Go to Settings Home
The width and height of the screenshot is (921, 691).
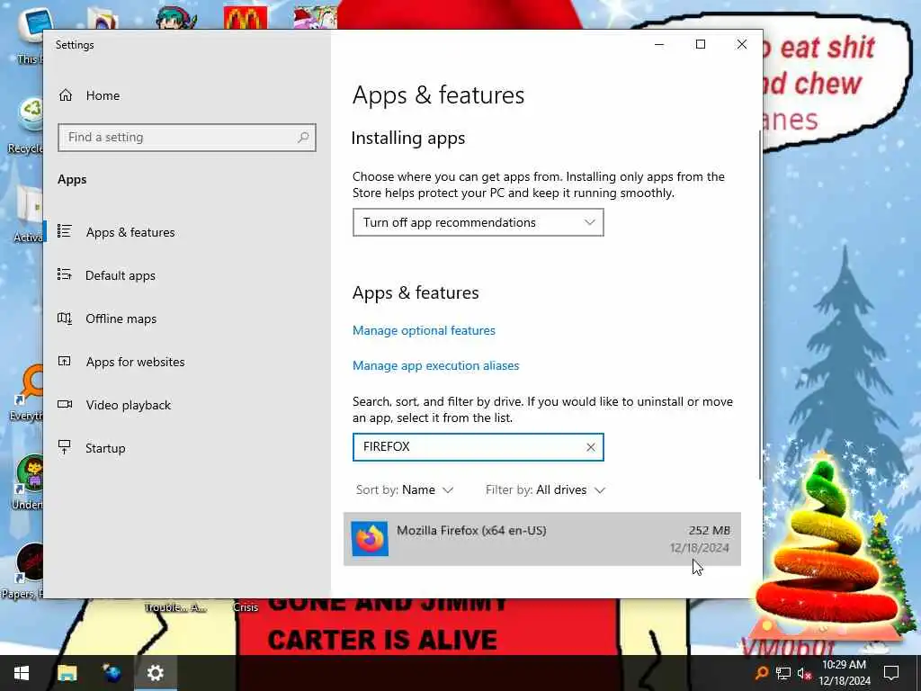pos(89,95)
